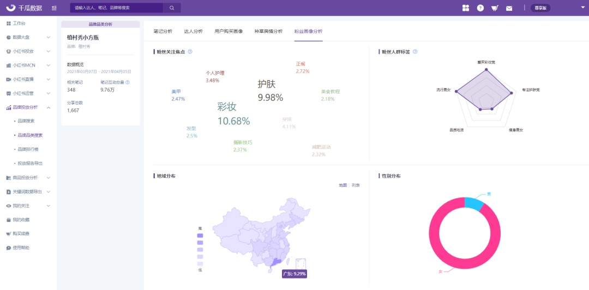Expand the 关键词数据导出 chevron
The image size is (589, 290).
pyautogui.click(x=49, y=191)
